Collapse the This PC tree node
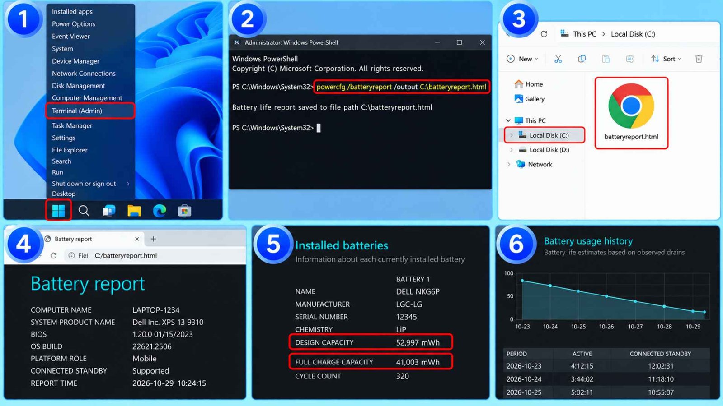The height and width of the screenshot is (406, 723). [x=508, y=120]
